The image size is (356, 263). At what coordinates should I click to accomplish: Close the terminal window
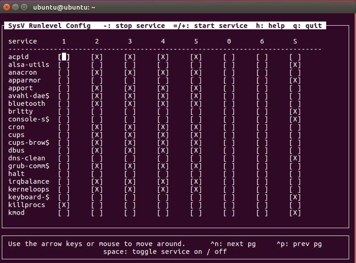(6, 7)
